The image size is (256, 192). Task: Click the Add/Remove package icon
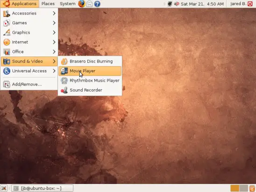pyautogui.click(x=7, y=85)
